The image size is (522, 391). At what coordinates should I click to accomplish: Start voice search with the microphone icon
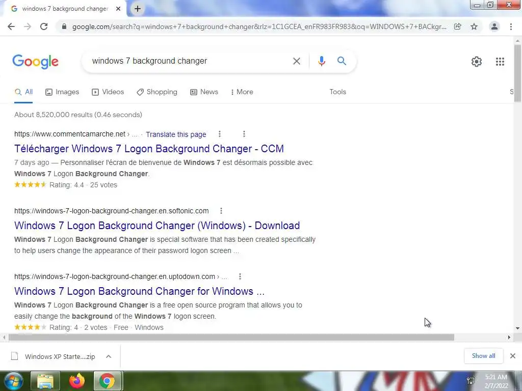(x=321, y=61)
